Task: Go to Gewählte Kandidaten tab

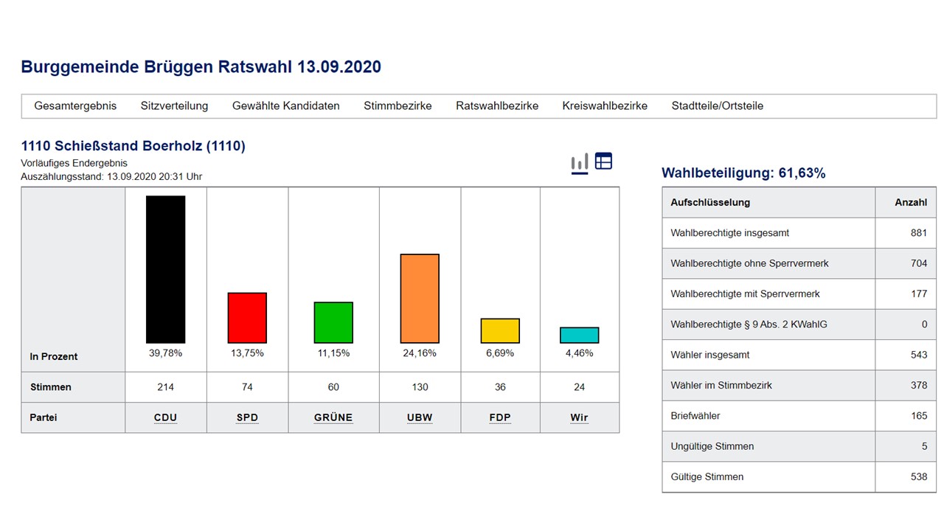Action: point(286,105)
